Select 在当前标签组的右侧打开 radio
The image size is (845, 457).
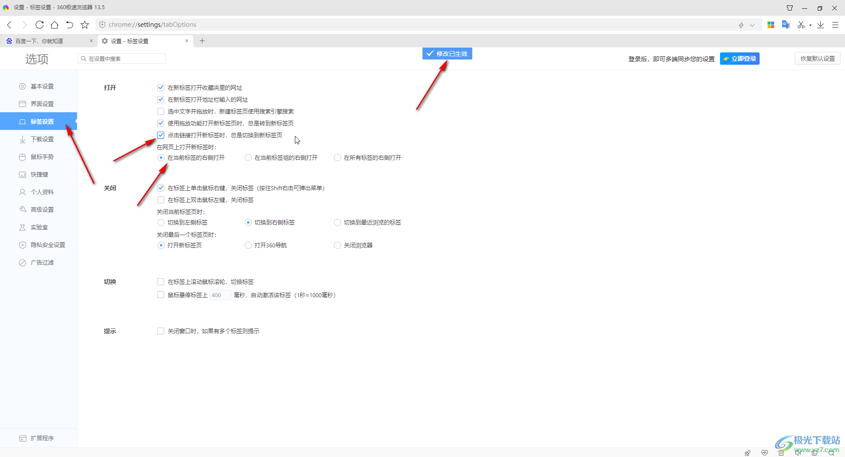(x=248, y=158)
